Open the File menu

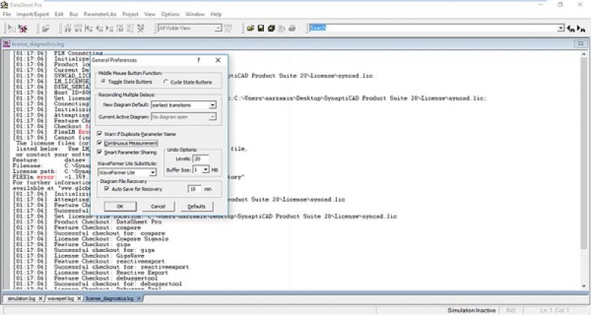[x=7, y=14]
